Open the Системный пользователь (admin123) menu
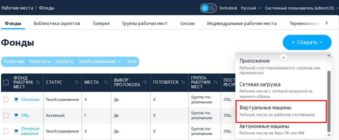The image size is (339, 140). 302,8
